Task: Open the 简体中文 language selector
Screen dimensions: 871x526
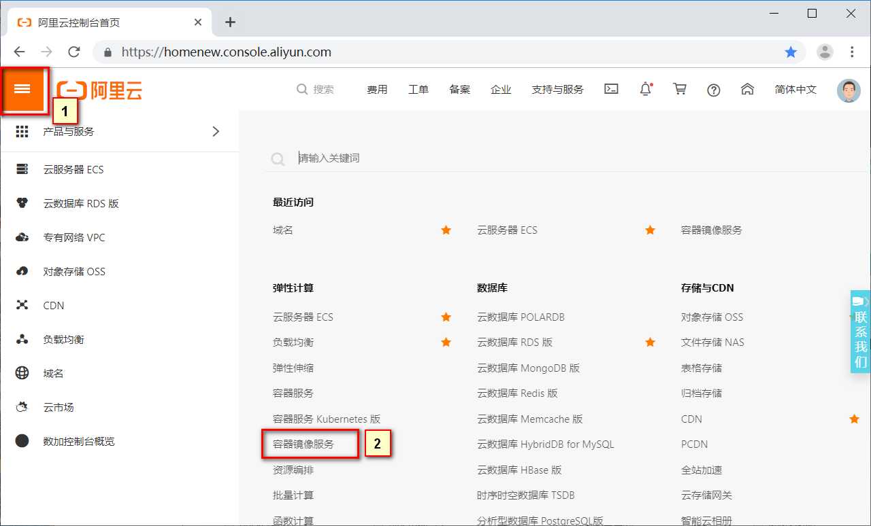Action: (x=795, y=89)
